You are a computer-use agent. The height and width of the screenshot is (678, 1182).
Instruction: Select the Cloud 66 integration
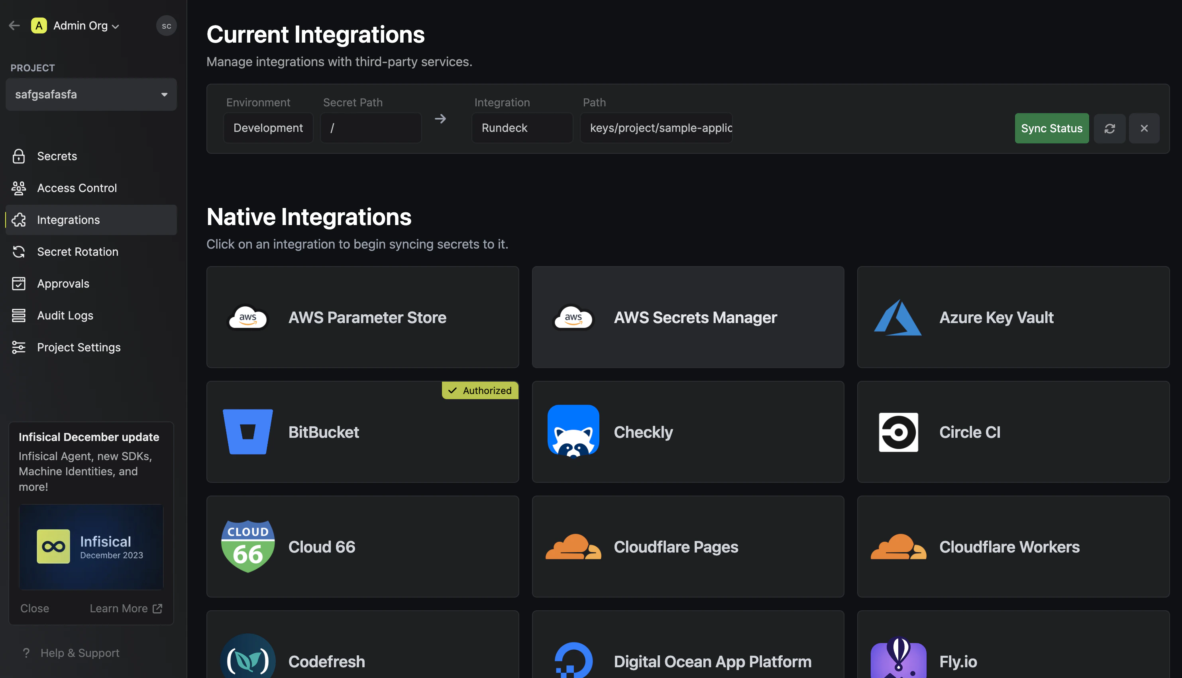[x=362, y=547]
